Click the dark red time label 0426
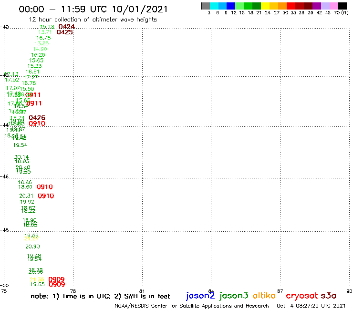The width and height of the screenshot is (353, 310). 37,118
